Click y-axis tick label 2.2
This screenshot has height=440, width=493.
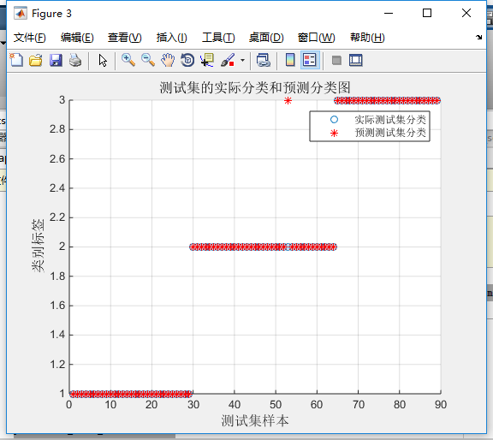(x=57, y=217)
